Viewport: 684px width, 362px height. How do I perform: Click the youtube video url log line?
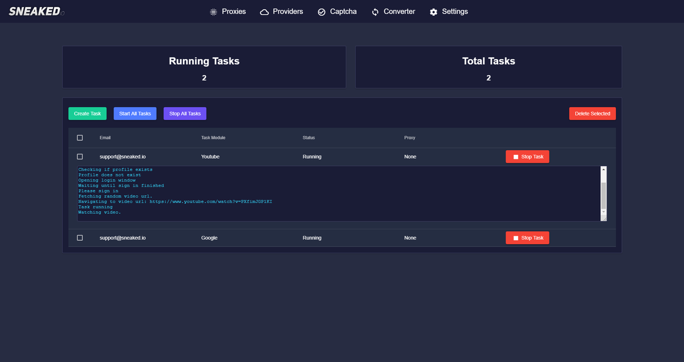175,201
